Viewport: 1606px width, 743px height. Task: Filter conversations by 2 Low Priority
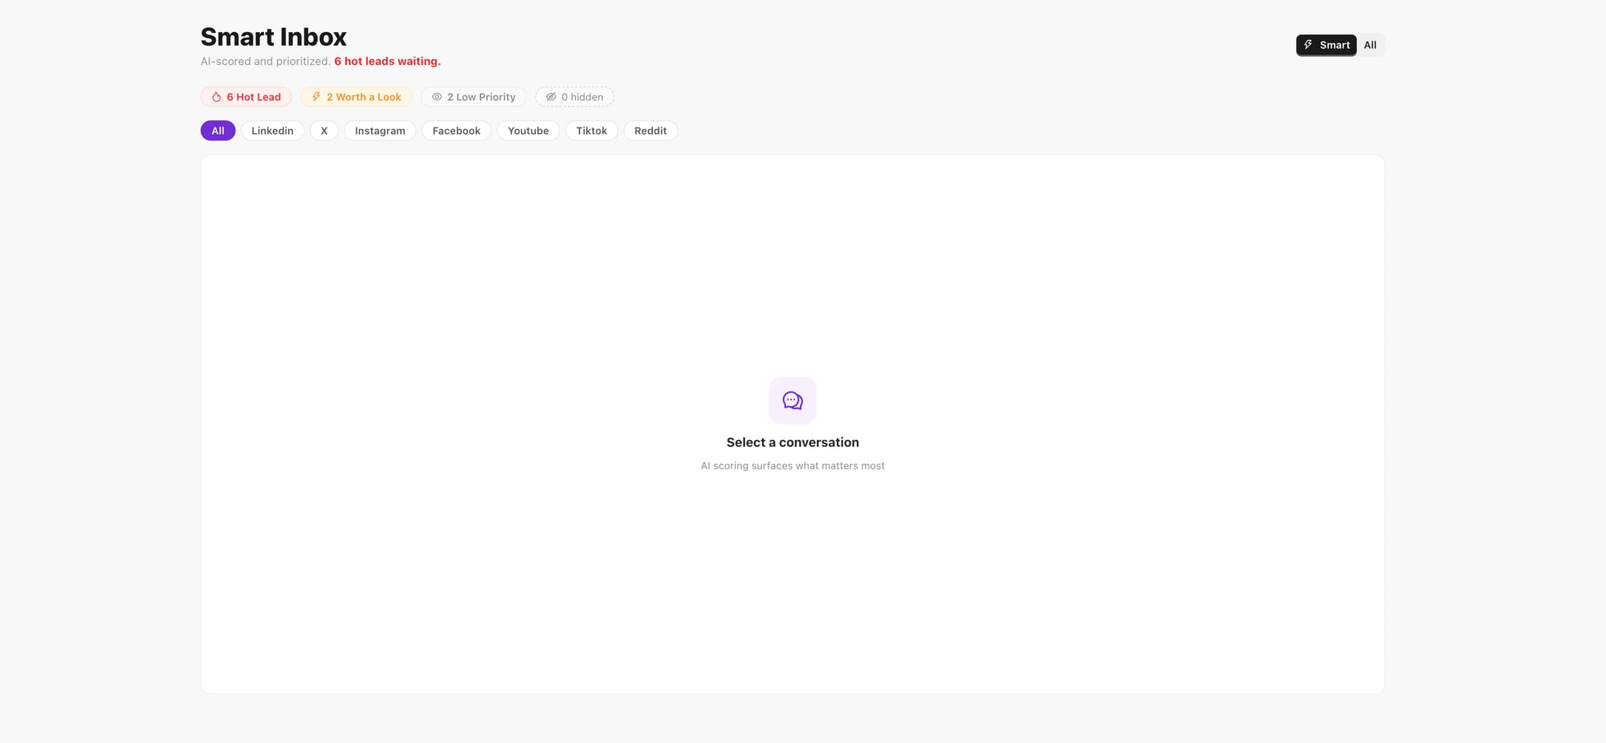[x=473, y=96]
